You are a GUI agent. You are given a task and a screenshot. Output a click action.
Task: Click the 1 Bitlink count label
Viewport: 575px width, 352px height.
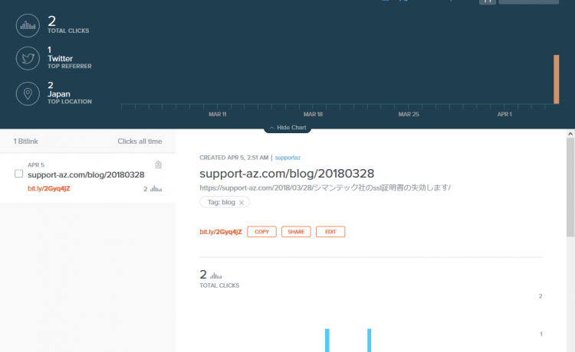pos(25,142)
